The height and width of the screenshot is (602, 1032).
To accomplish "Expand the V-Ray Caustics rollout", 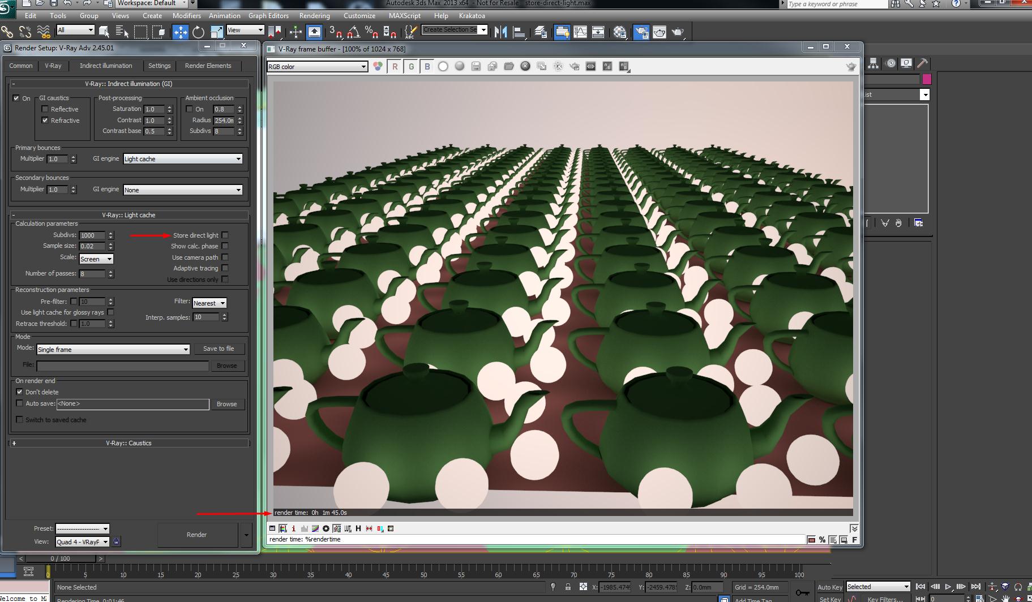I will (129, 443).
